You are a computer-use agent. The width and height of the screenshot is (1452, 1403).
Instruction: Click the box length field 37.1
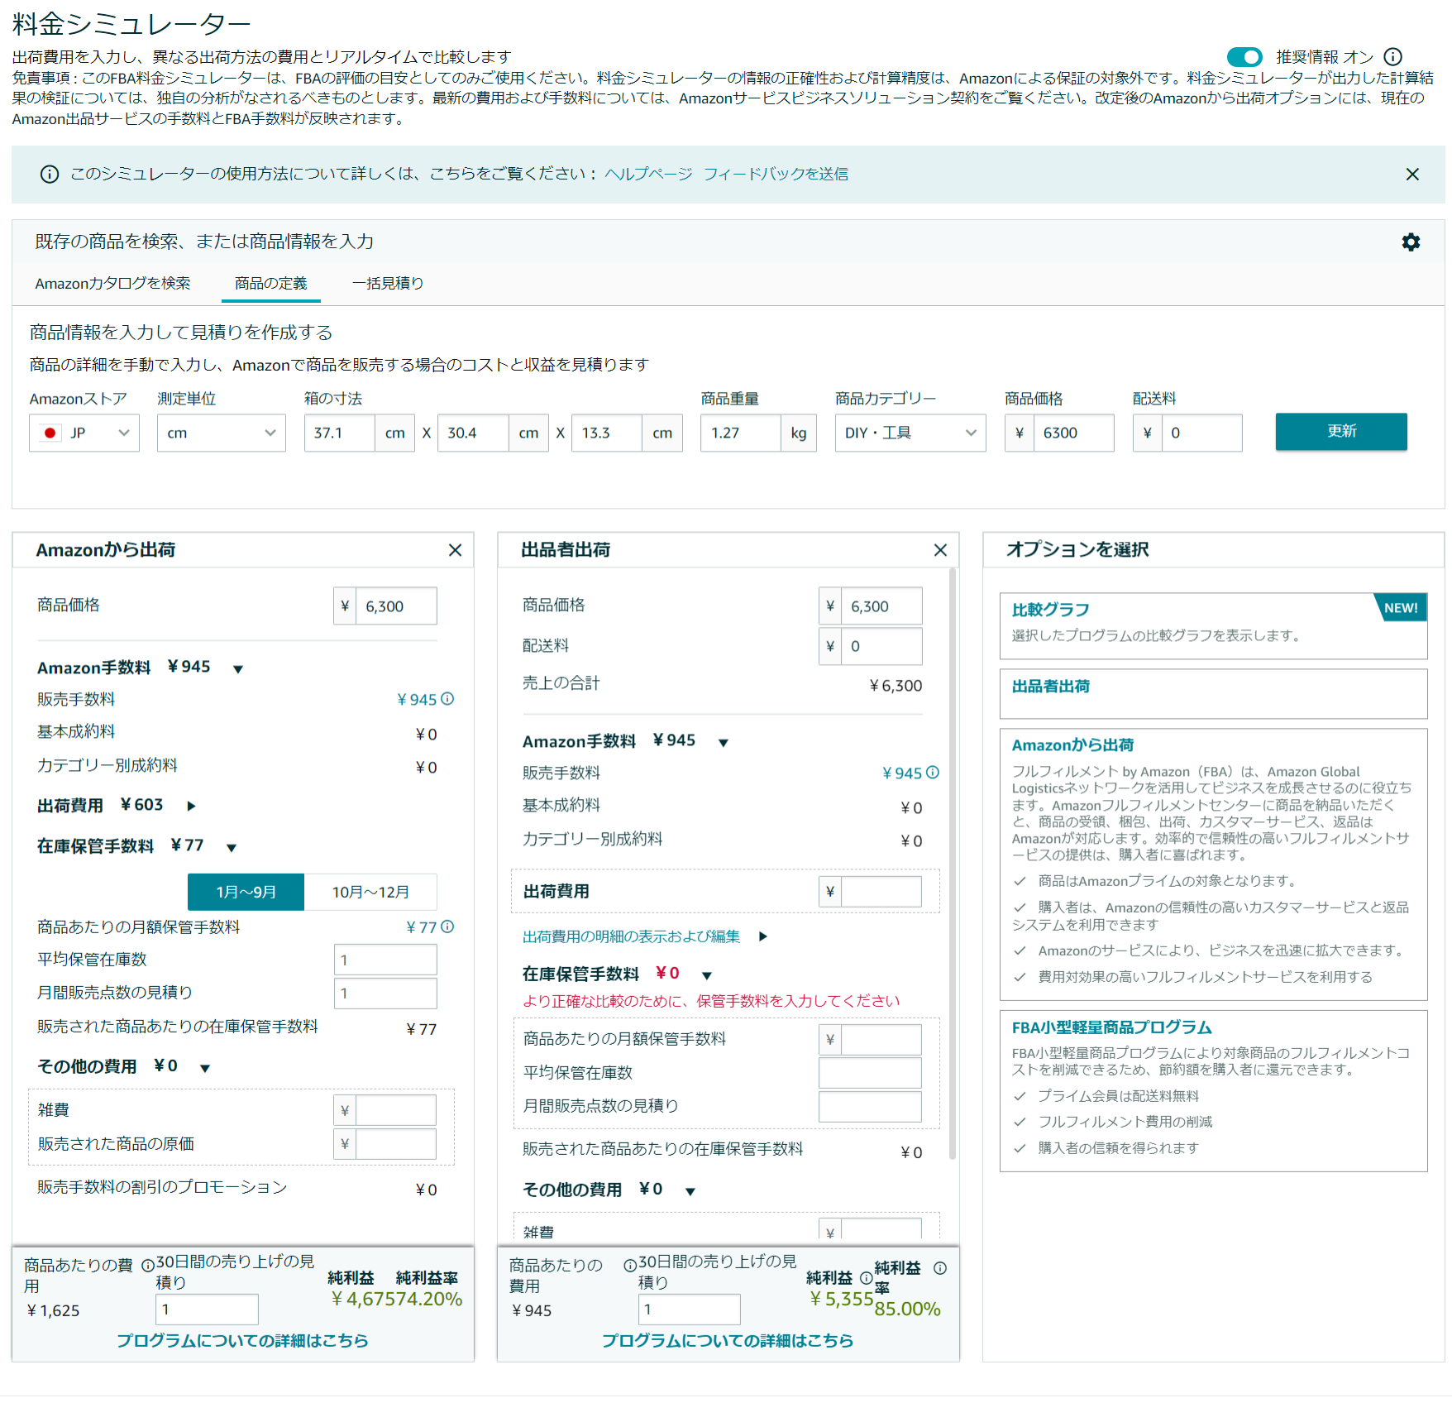pyautogui.click(x=340, y=433)
